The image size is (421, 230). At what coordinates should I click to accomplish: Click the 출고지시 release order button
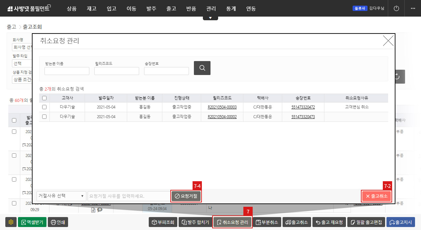coord(400,222)
